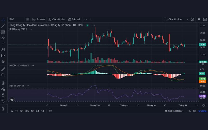Click the zoom in tool

pos(3,75)
